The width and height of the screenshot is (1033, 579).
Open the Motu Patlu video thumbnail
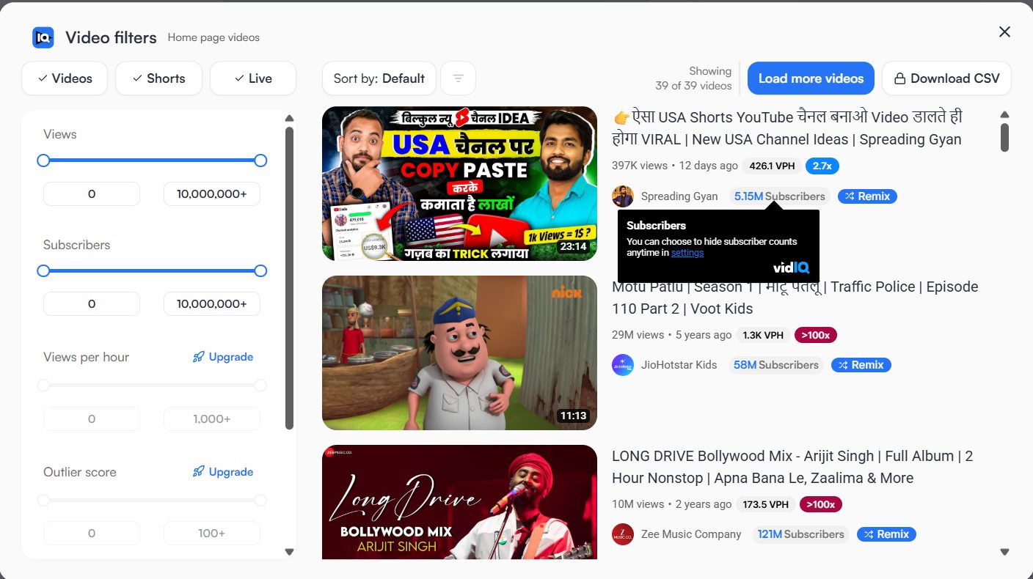459,353
